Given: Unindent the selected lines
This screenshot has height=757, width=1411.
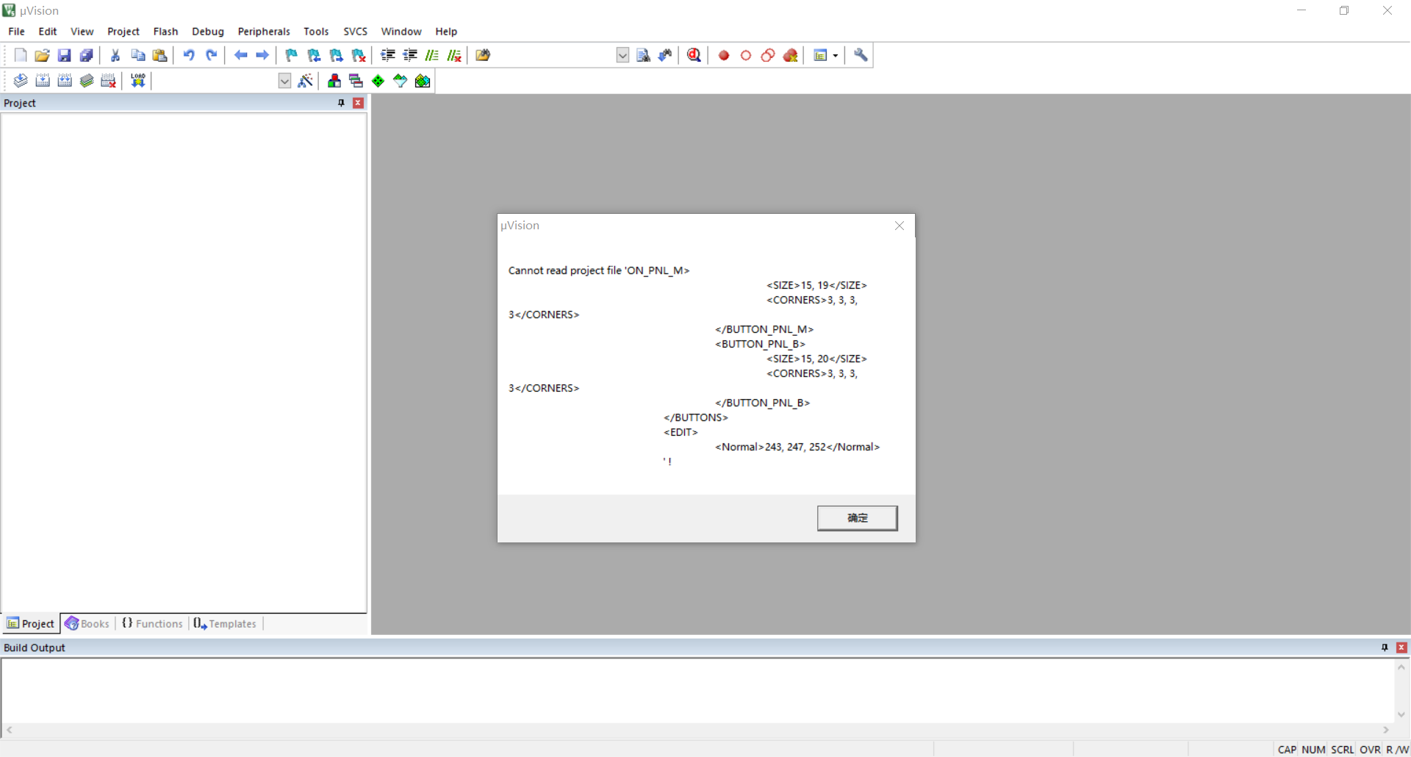Looking at the screenshot, I should coord(410,55).
